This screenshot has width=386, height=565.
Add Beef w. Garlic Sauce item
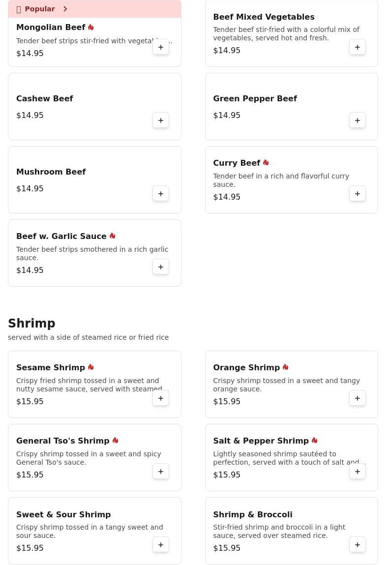(x=161, y=267)
